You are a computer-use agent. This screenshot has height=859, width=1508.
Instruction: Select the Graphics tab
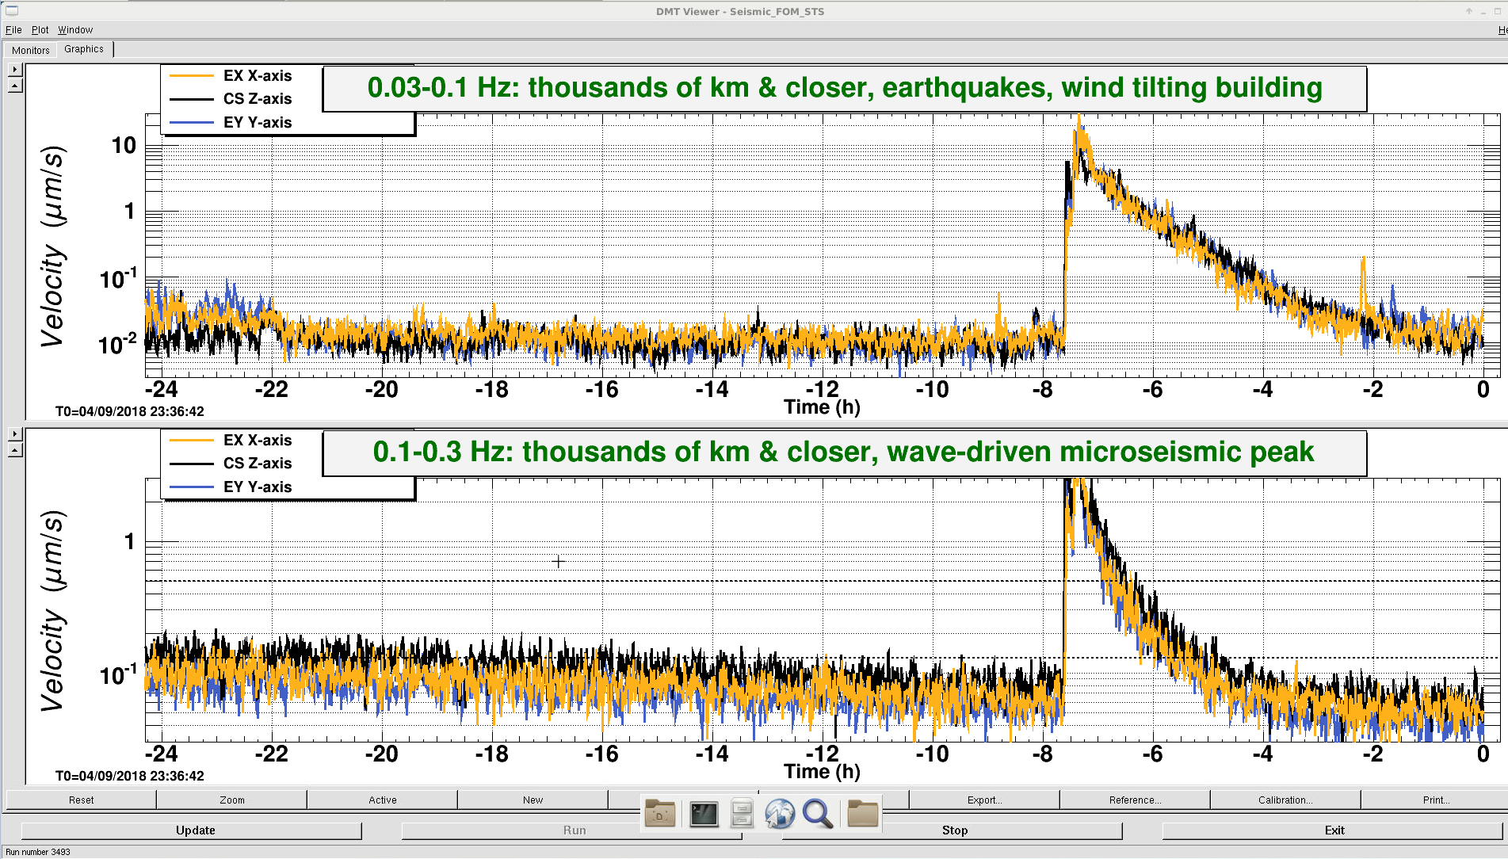pos(84,49)
